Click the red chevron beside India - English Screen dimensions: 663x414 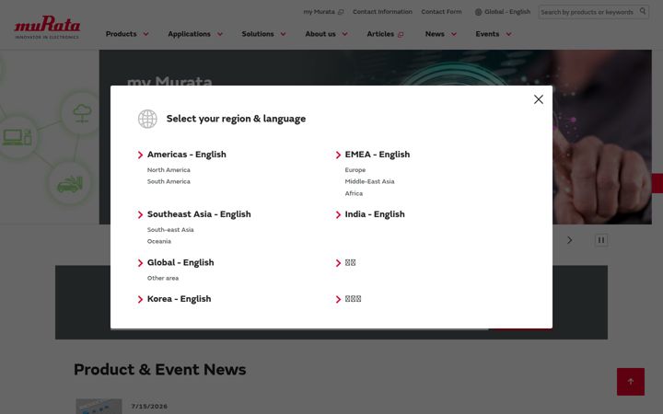(338, 214)
